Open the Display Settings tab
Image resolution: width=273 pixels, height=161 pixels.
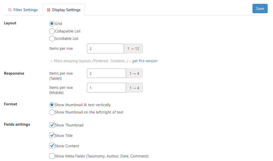[64, 10]
